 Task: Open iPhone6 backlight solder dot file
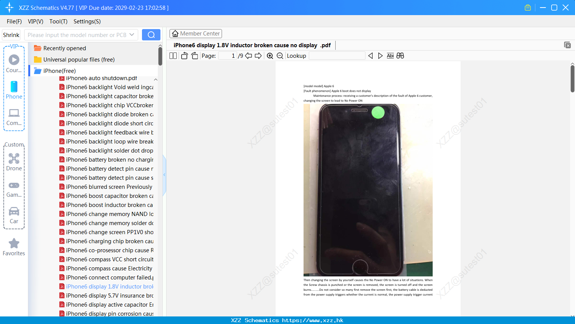click(106, 151)
